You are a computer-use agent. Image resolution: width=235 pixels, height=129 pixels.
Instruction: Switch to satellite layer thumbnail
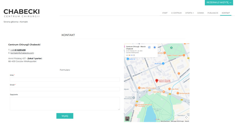(127, 119)
